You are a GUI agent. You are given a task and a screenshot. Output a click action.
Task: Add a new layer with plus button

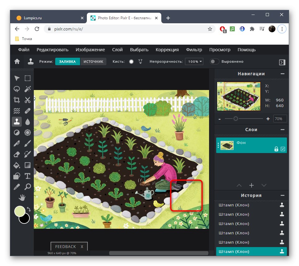tap(251, 185)
